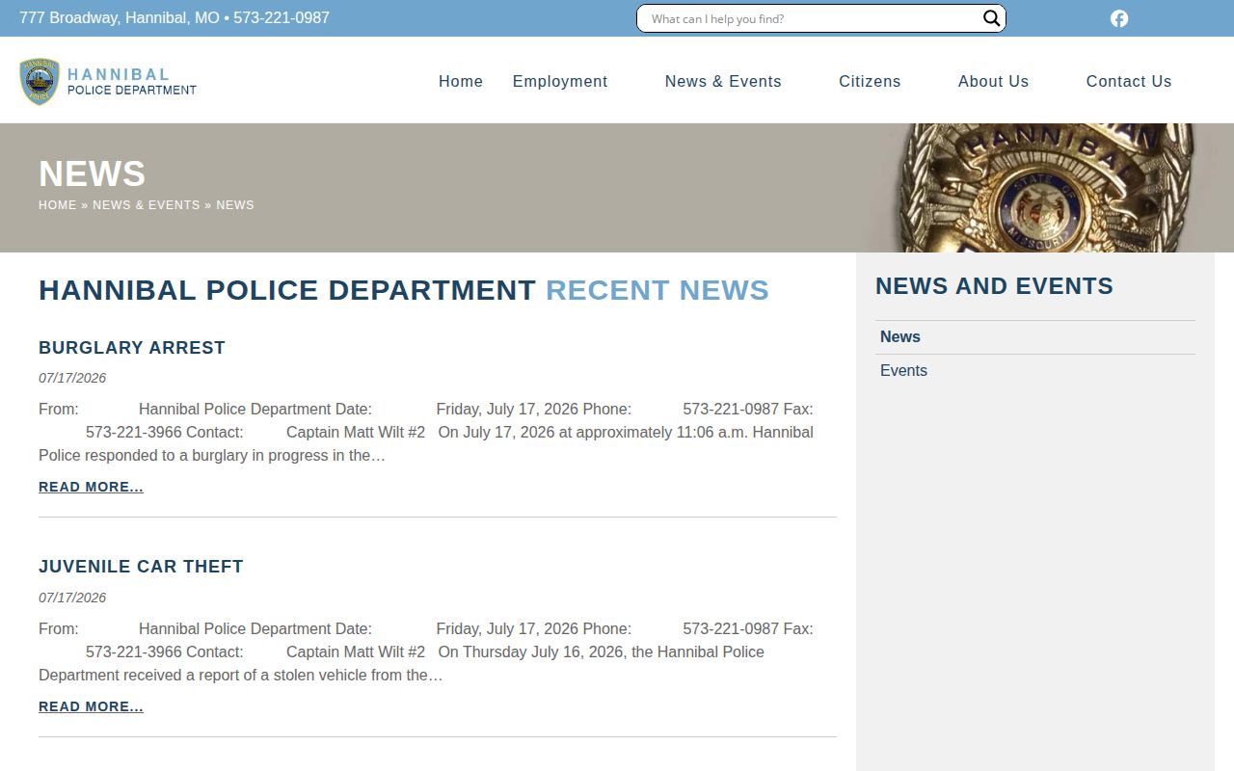Screen dimensions: 1234x771
Task: Read more about the Burglary Arrest
Action: point(91,488)
